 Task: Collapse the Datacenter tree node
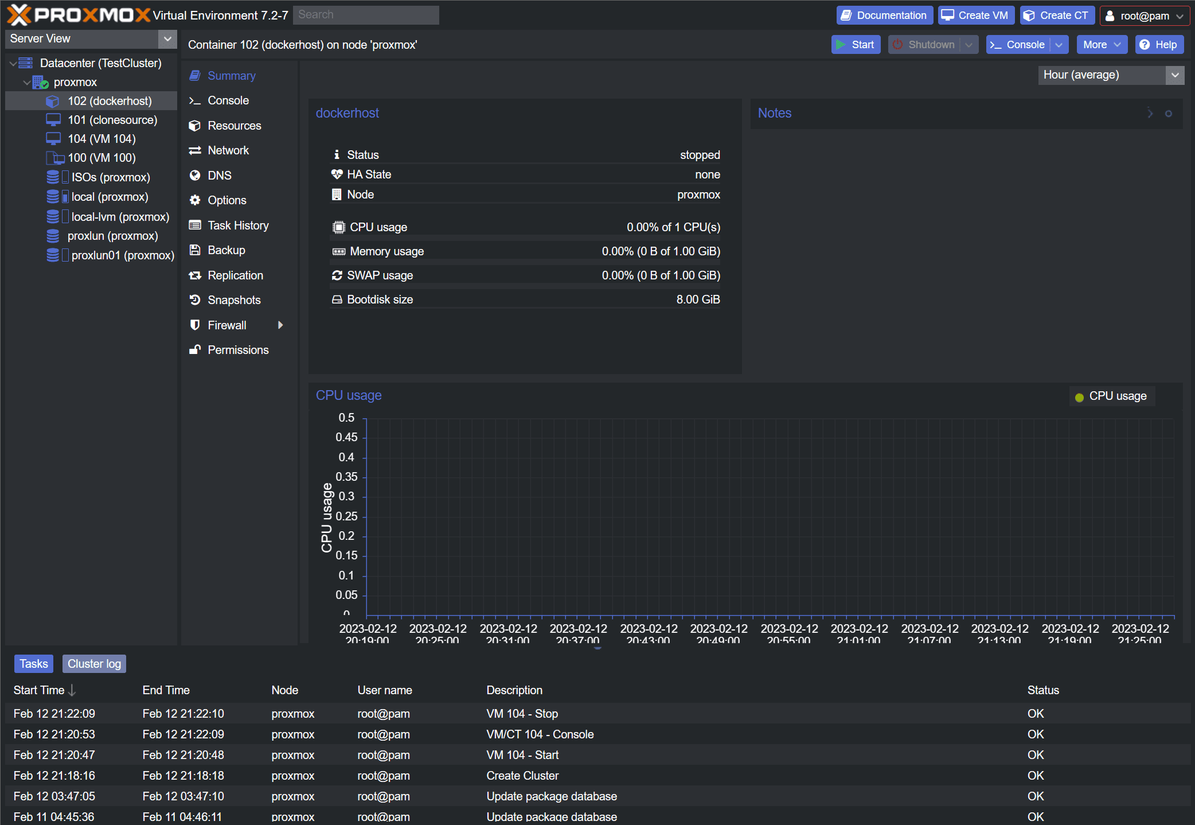coord(13,64)
